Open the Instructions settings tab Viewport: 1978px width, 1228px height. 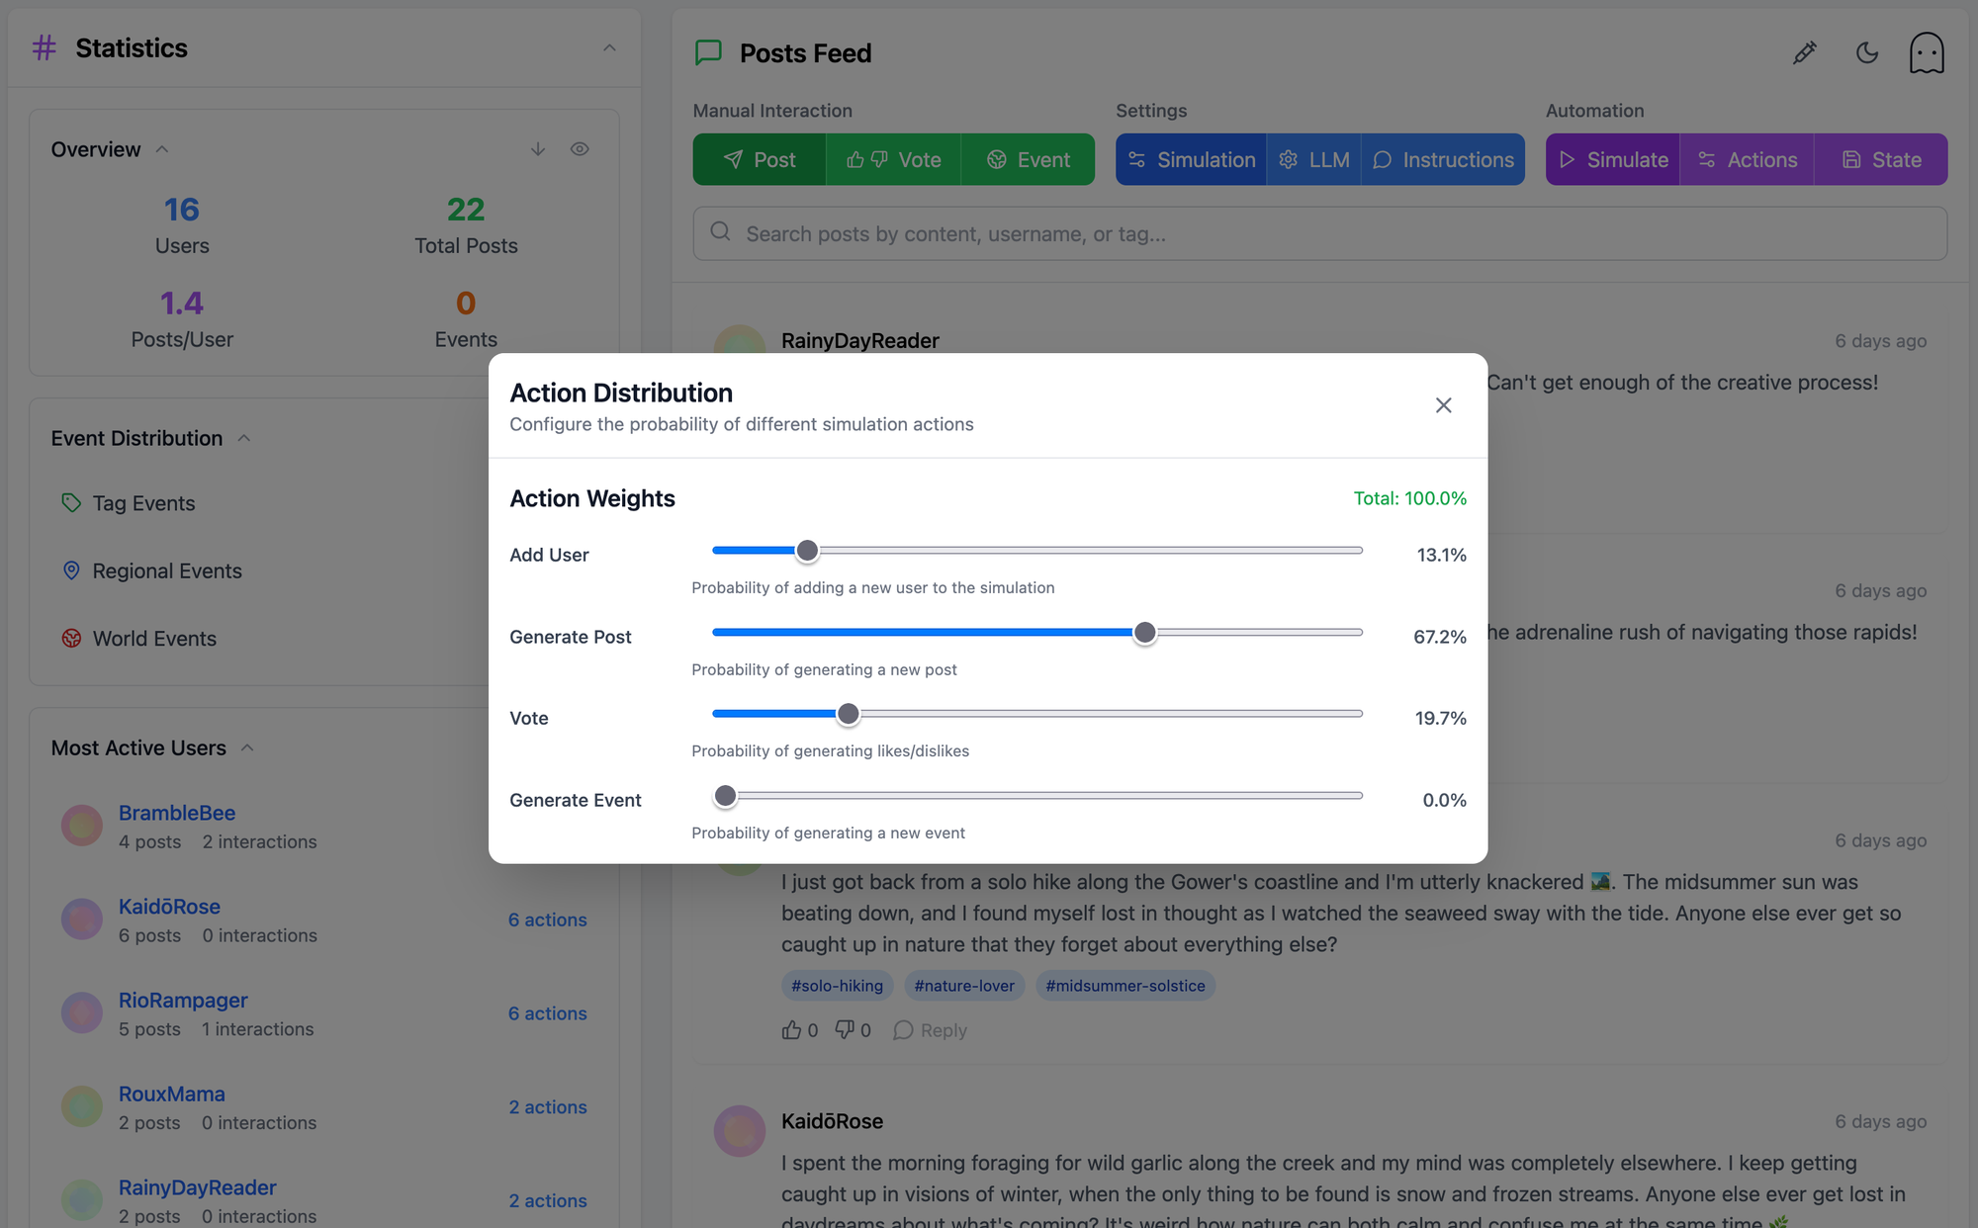[1443, 159]
